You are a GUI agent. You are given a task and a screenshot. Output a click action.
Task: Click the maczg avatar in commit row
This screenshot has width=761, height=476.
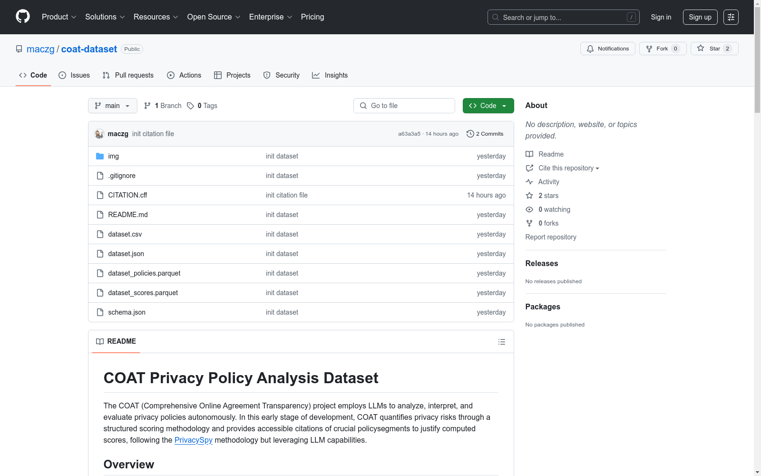tap(99, 134)
